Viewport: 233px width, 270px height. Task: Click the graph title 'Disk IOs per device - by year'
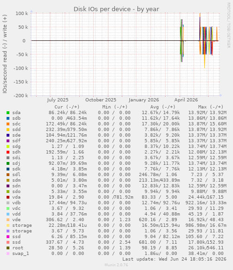tap(116, 9)
